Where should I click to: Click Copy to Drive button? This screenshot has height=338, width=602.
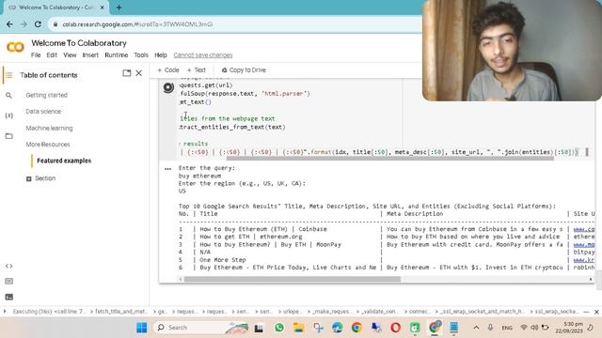coord(244,70)
